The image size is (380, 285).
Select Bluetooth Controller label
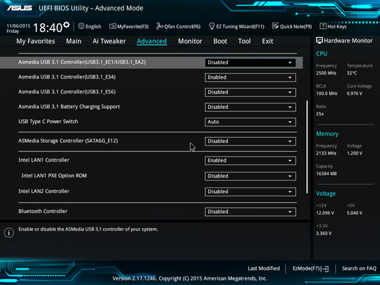pos(43,211)
